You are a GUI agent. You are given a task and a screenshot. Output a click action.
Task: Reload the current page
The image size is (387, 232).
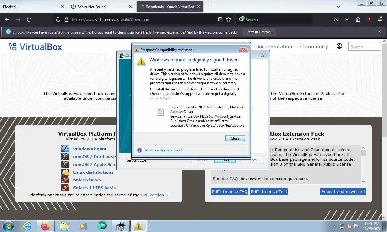(29, 19)
